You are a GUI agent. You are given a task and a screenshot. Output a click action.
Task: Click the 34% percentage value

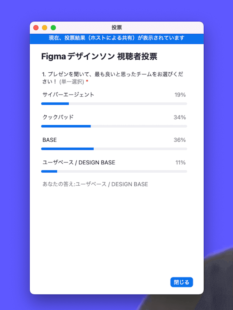pos(180,117)
